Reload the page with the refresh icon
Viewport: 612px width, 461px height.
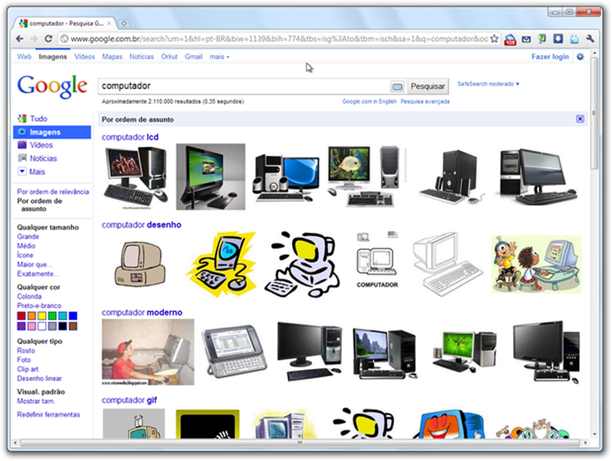click(47, 38)
